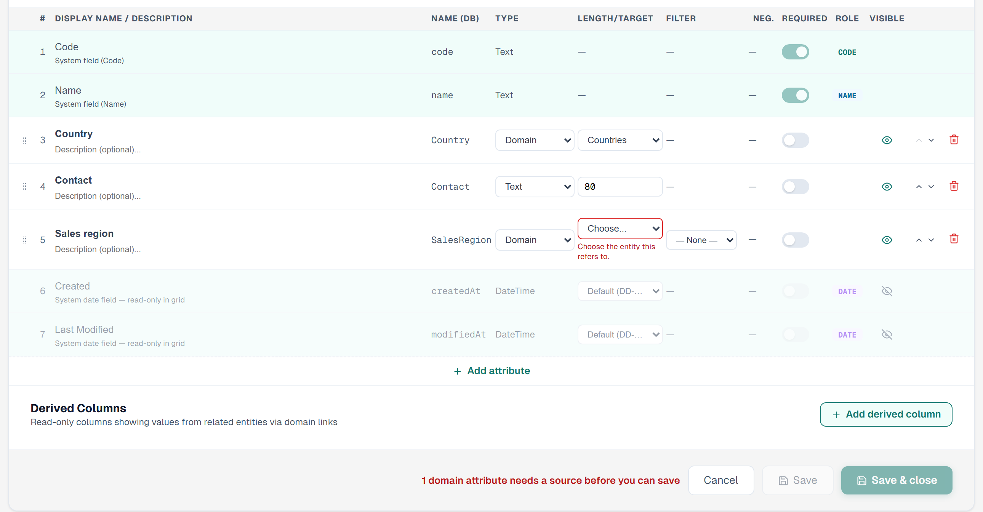The width and height of the screenshot is (983, 512).
Task: Open the Contact Text type dropdown
Action: click(x=535, y=187)
